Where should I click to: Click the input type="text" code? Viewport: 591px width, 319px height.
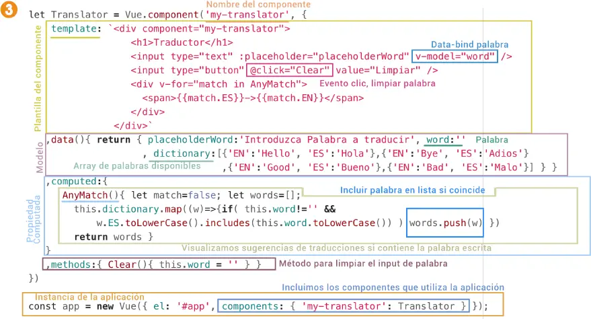point(182,56)
